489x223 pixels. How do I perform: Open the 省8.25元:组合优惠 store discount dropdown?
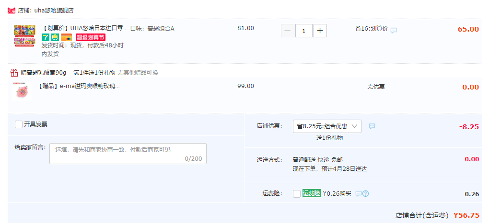327,126
